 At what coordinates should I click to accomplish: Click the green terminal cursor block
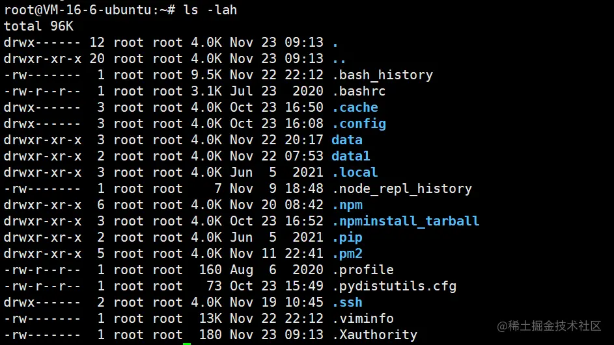[187, 344]
